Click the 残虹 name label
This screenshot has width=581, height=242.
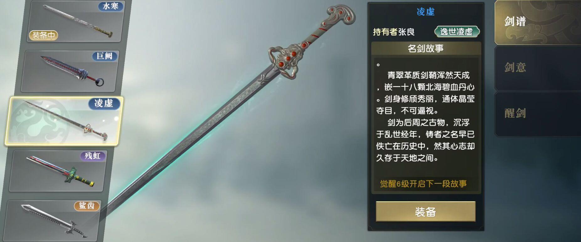coord(93,156)
